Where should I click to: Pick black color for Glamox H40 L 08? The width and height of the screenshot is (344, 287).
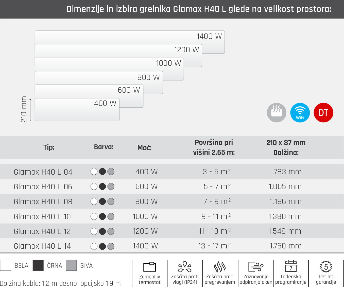click(x=102, y=201)
